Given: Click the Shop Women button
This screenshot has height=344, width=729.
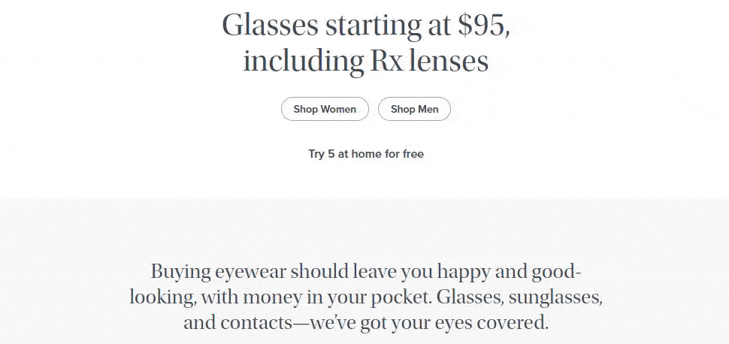Looking at the screenshot, I should point(325,109).
